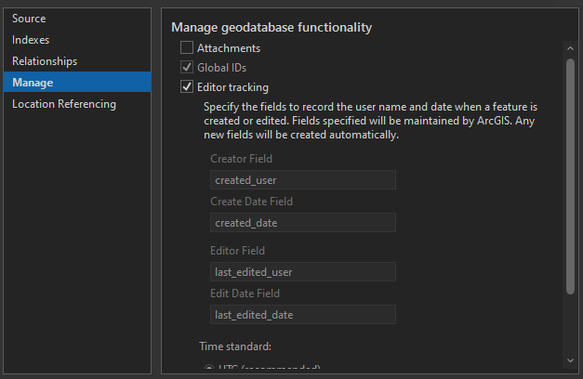Open the Location Referencing page
The width and height of the screenshot is (583, 379).
coord(64,104)
